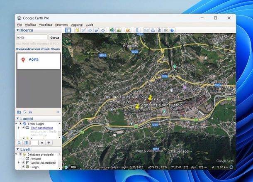Expand the Confini ed etichette node
253x182 pixels.
(x=19, y=162)
